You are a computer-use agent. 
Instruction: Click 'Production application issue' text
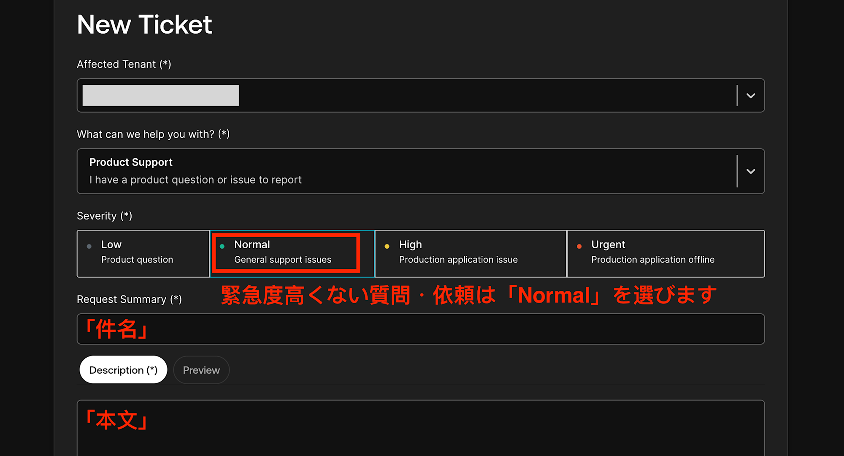pos(458,260)
